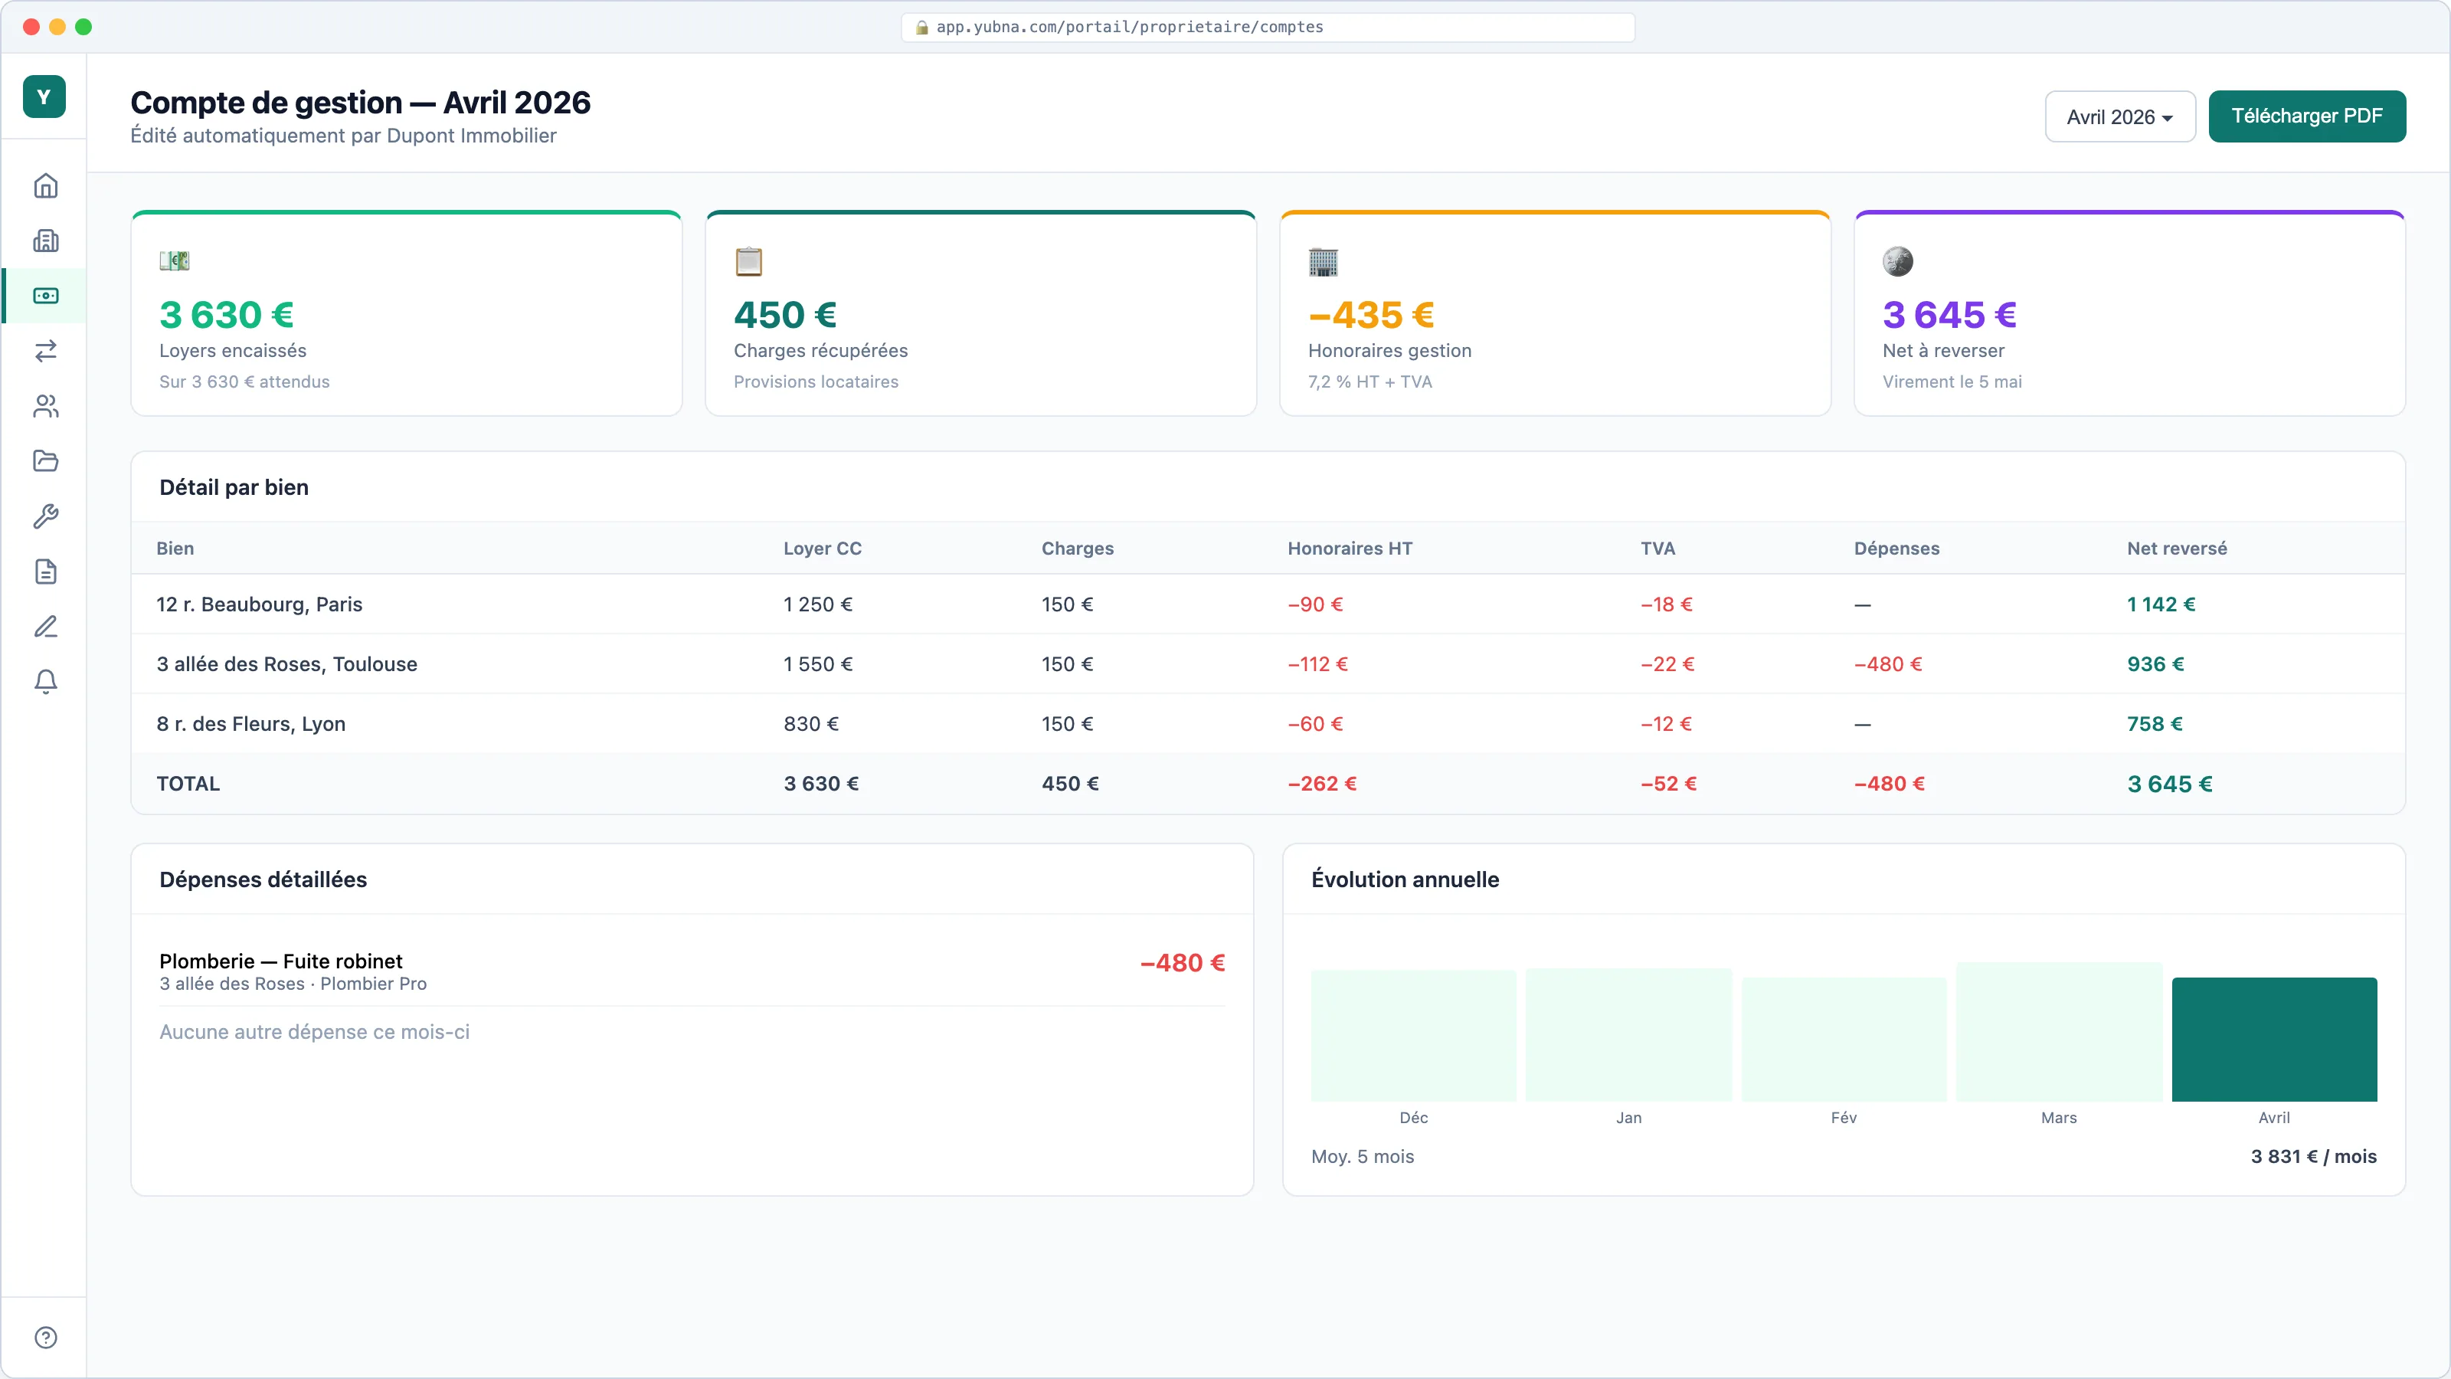Click net reversé value 936 €

[2155, 664]
